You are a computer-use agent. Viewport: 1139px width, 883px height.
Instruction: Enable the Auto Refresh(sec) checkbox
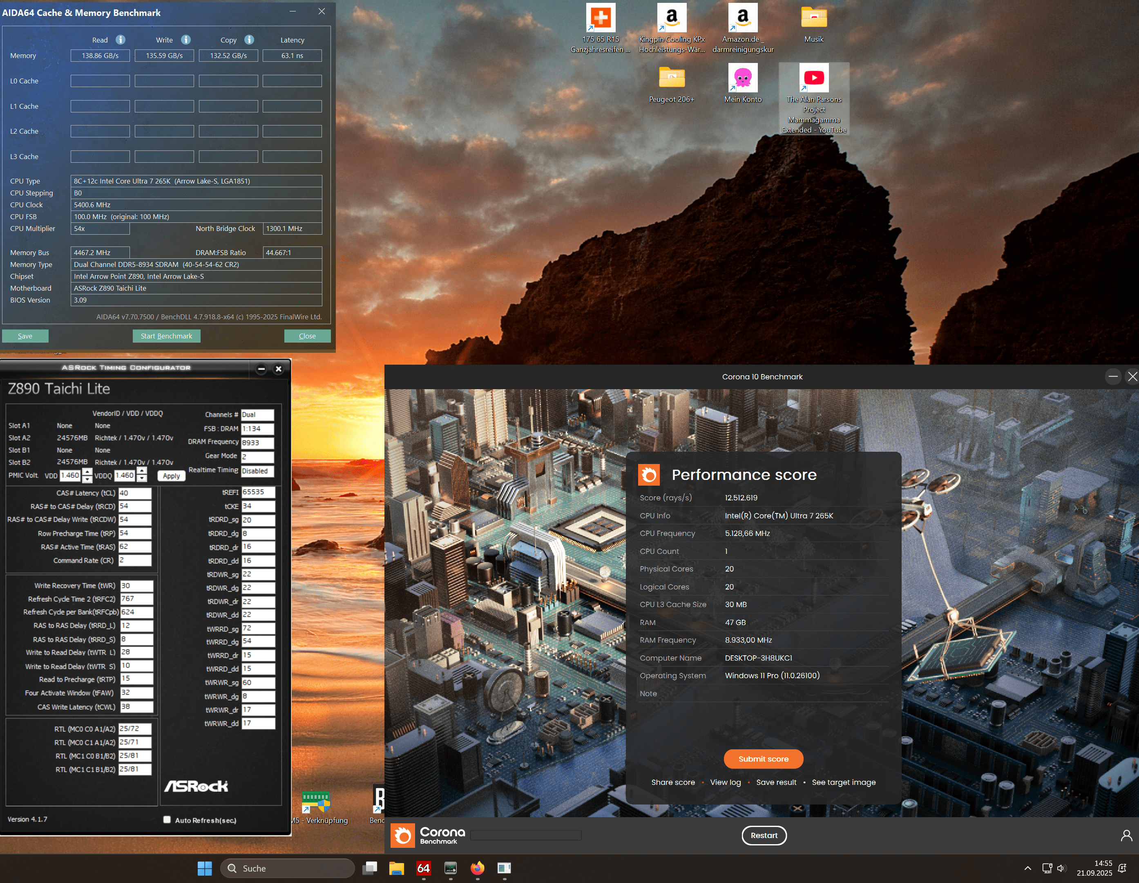(167, 819)
